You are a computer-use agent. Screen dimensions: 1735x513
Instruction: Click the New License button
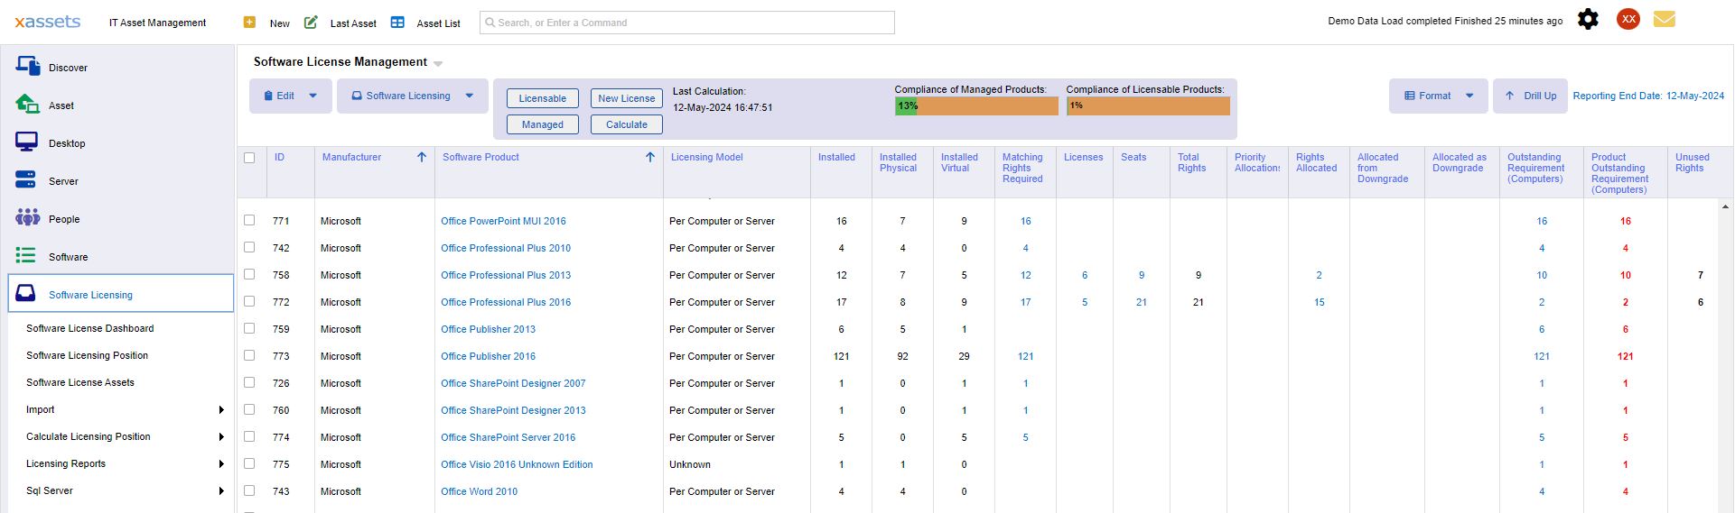(x=627, y=98)
